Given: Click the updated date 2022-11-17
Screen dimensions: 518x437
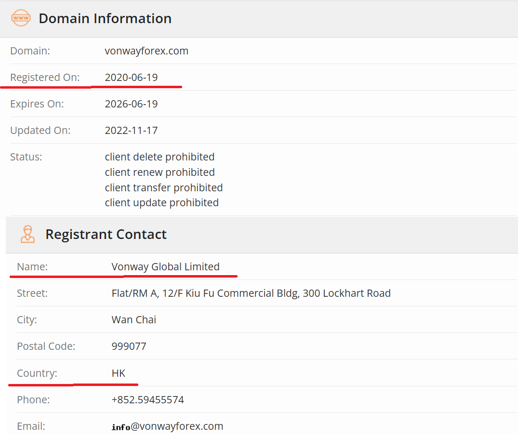Looking at the screenshot, I should pyautogui.click(x=131, y=130).
